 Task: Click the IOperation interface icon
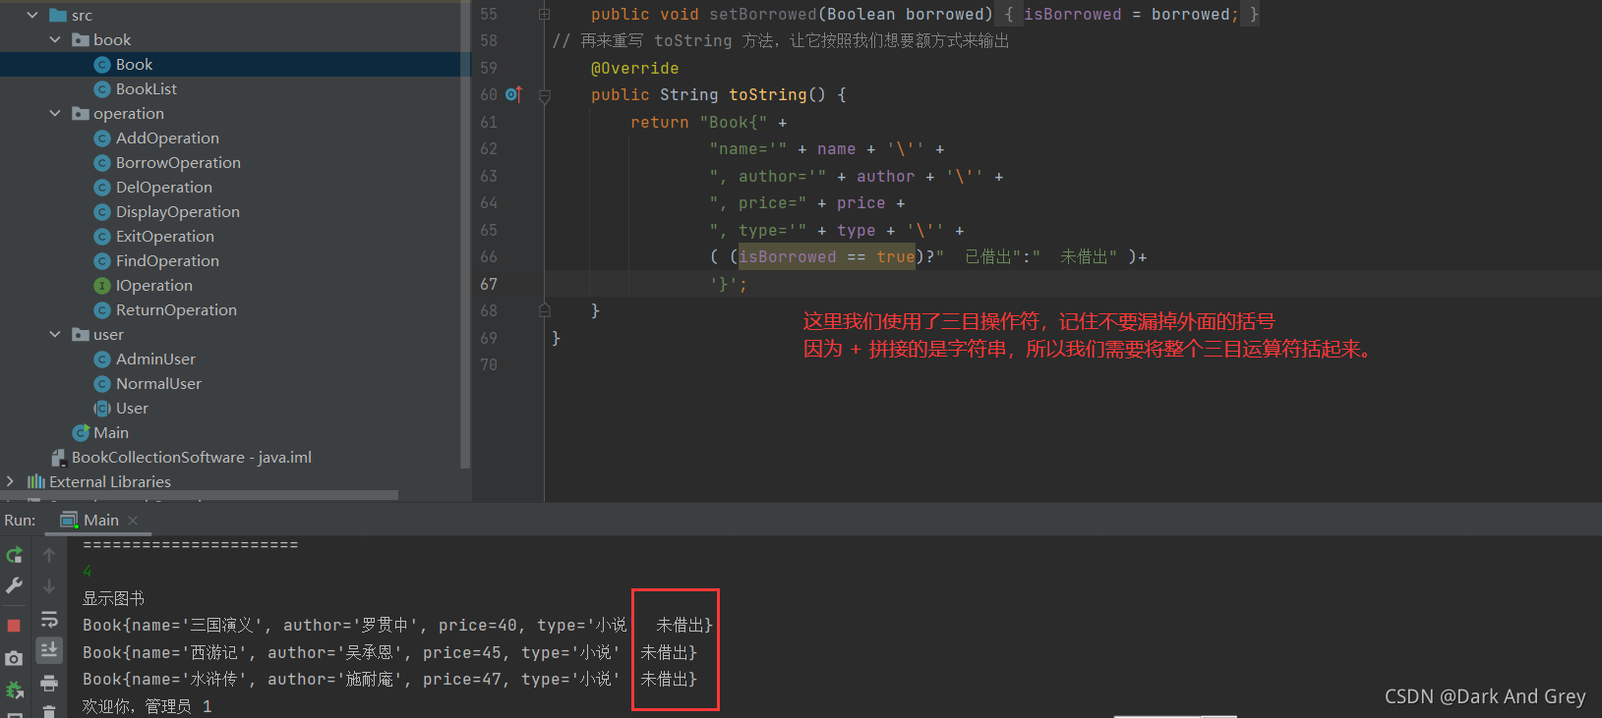(101, 286)
